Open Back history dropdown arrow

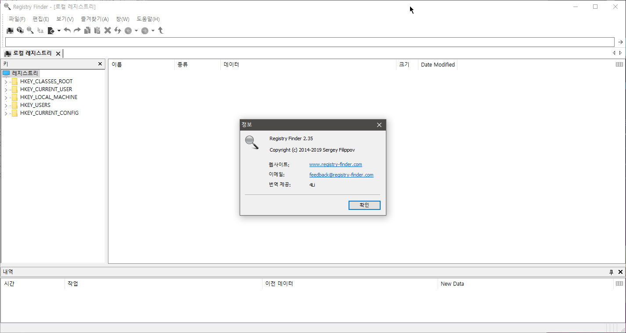coord(136,31)
